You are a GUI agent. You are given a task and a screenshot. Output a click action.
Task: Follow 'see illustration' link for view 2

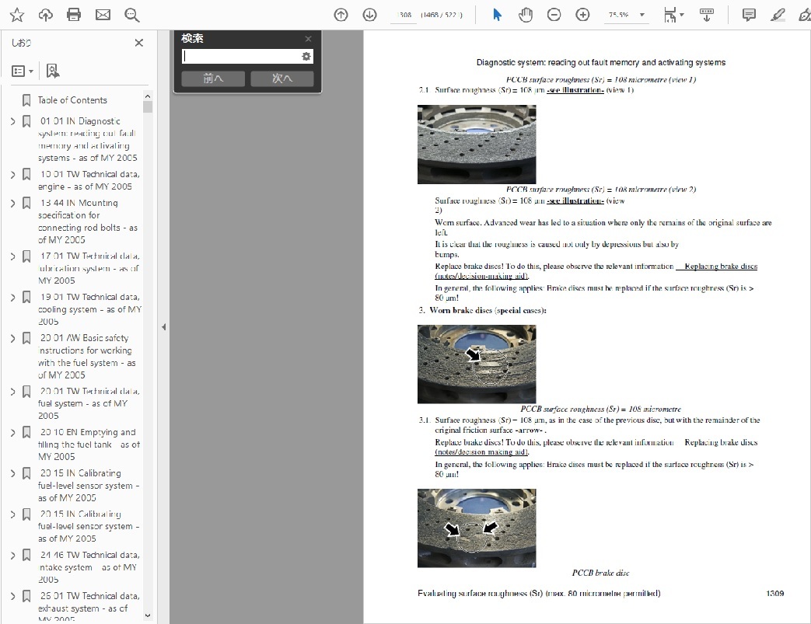(x=575, y=200)
